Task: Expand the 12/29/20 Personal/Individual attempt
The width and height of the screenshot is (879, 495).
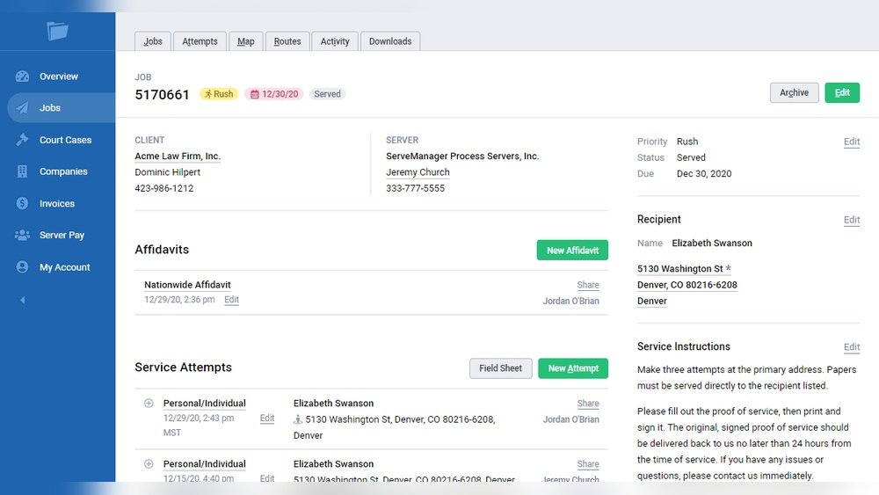Action: click(149, 403)
